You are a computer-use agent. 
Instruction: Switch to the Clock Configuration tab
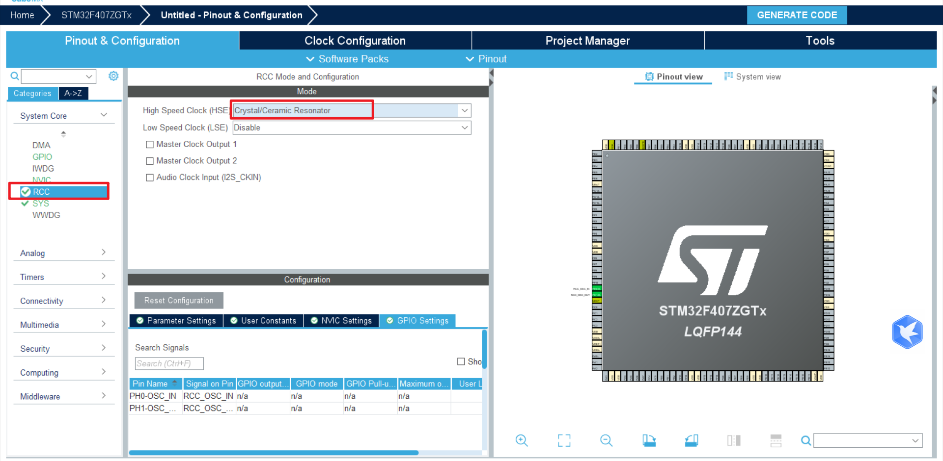click(x=355, y=41)
